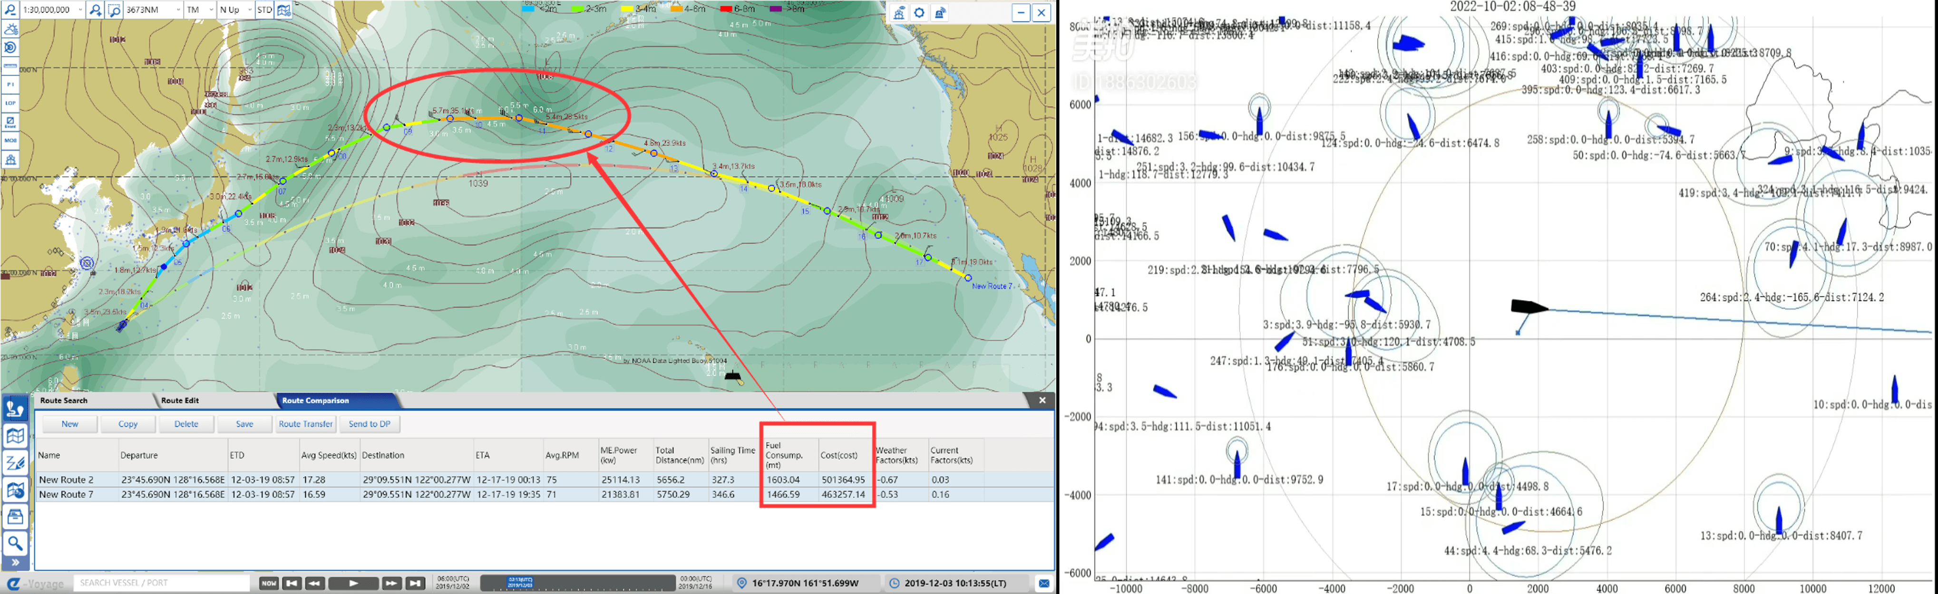This screenshot has width=1938, height=594.
Task: Open the 3673NM range dropdown
Action: (154, 10)
